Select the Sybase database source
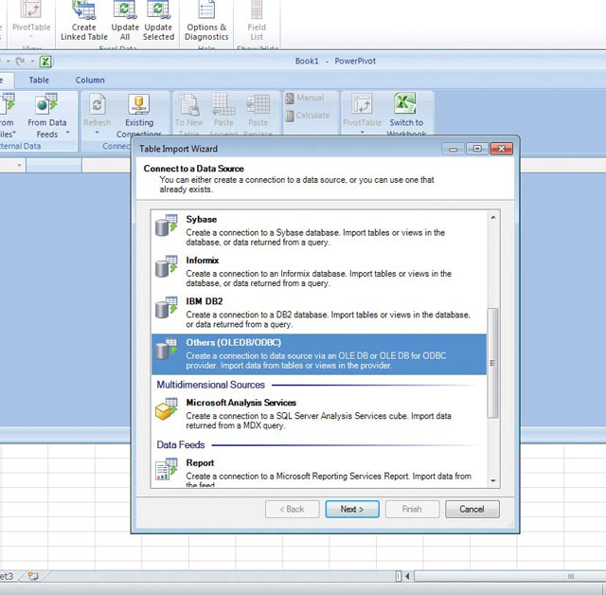Screen dimensions: 606x595 pos(201,220)
